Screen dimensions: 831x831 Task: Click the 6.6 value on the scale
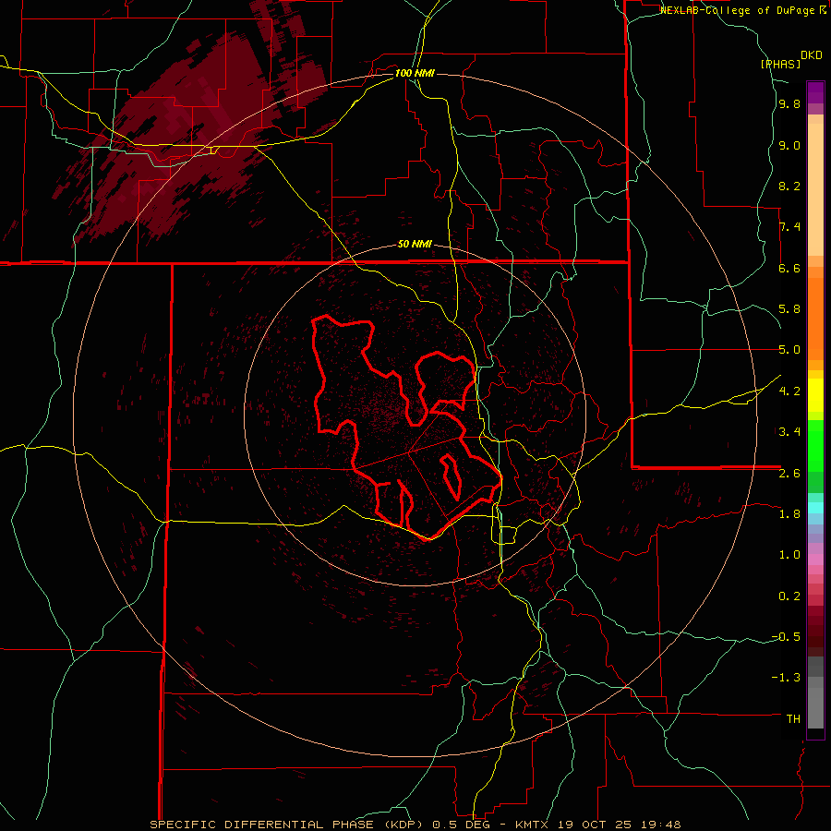789,268
